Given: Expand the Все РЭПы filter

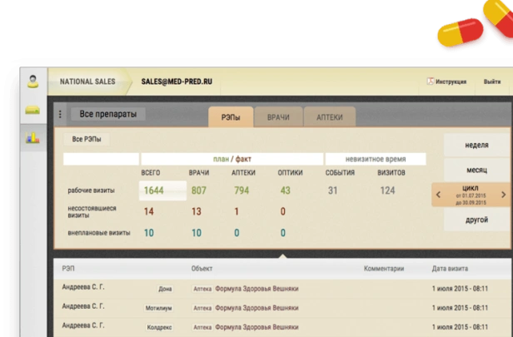Looking at the screenshot, I should [x=88, y=139].
